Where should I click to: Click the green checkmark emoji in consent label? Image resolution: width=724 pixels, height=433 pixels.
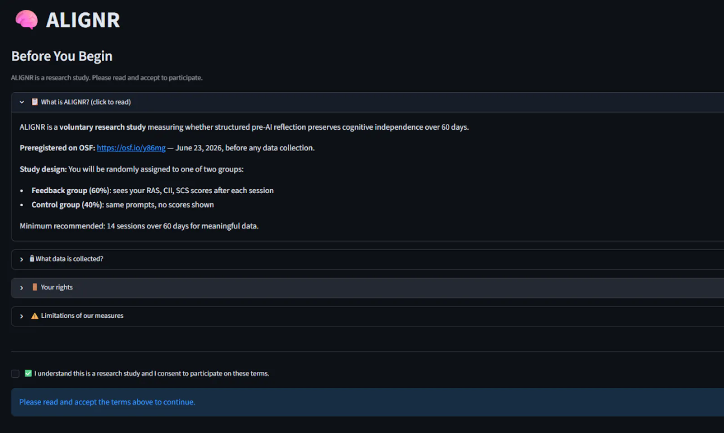point(28,373)
